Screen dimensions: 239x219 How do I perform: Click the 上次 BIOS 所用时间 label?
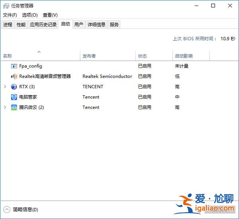pos(195,39)
